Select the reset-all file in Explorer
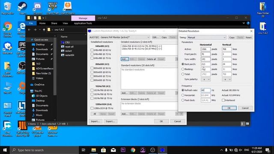The height and width of the screenshot is (154, 274). pyautogui.click(x=69, y=47)
